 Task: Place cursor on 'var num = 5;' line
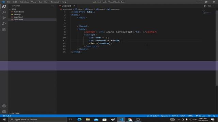tap(99, 38)
